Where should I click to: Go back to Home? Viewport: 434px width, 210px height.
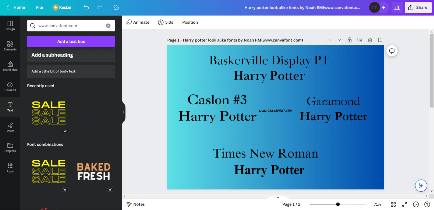point(16,7)
